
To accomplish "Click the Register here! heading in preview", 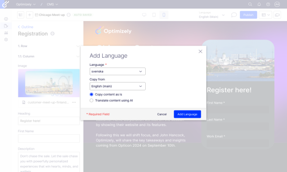I will (229, 90).
